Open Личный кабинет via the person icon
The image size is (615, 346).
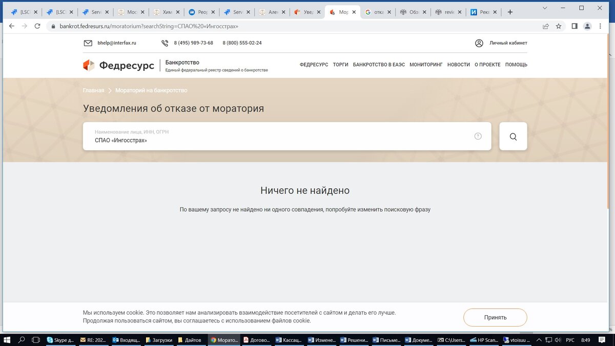coord(479,43)
